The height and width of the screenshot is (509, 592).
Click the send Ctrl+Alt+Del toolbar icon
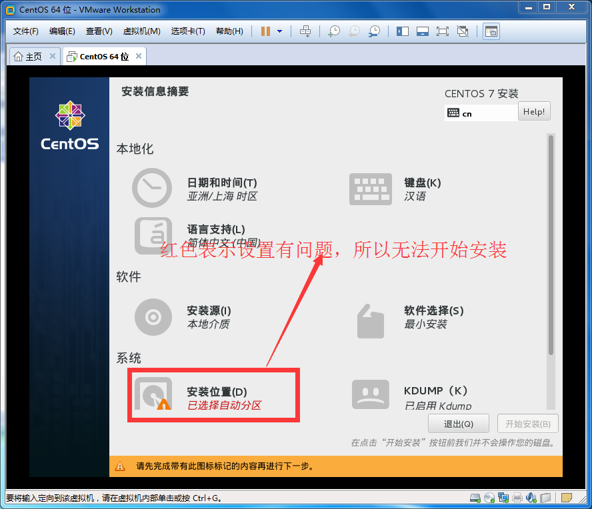coord(305,31)
